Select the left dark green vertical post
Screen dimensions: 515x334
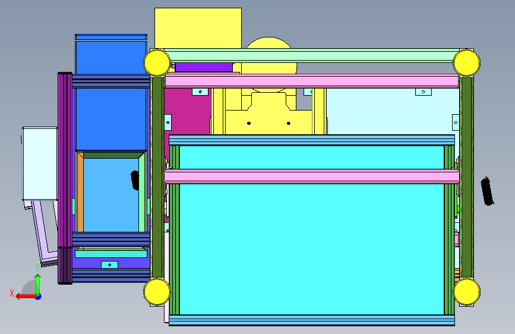(157, 178)
